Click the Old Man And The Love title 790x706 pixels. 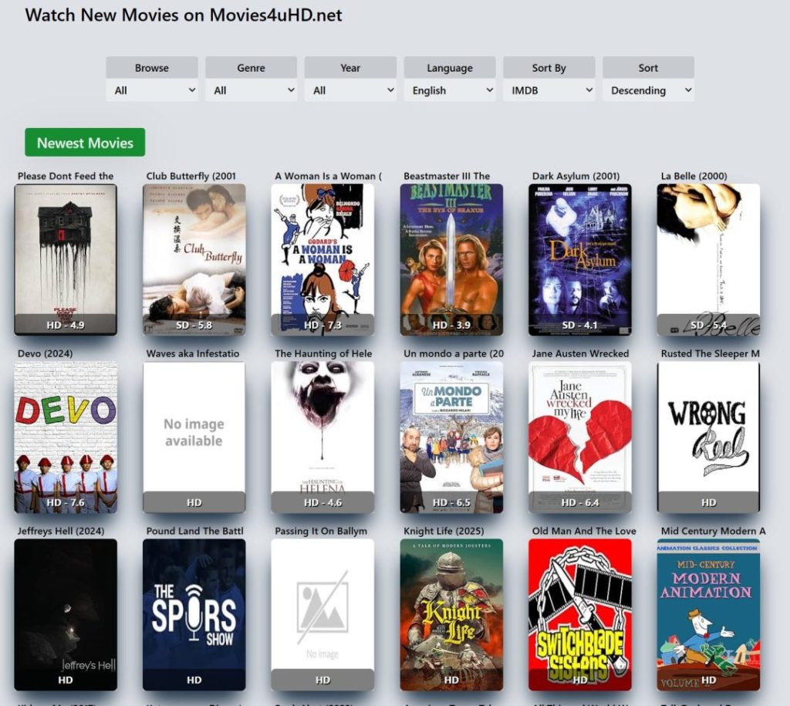(584, 531)
